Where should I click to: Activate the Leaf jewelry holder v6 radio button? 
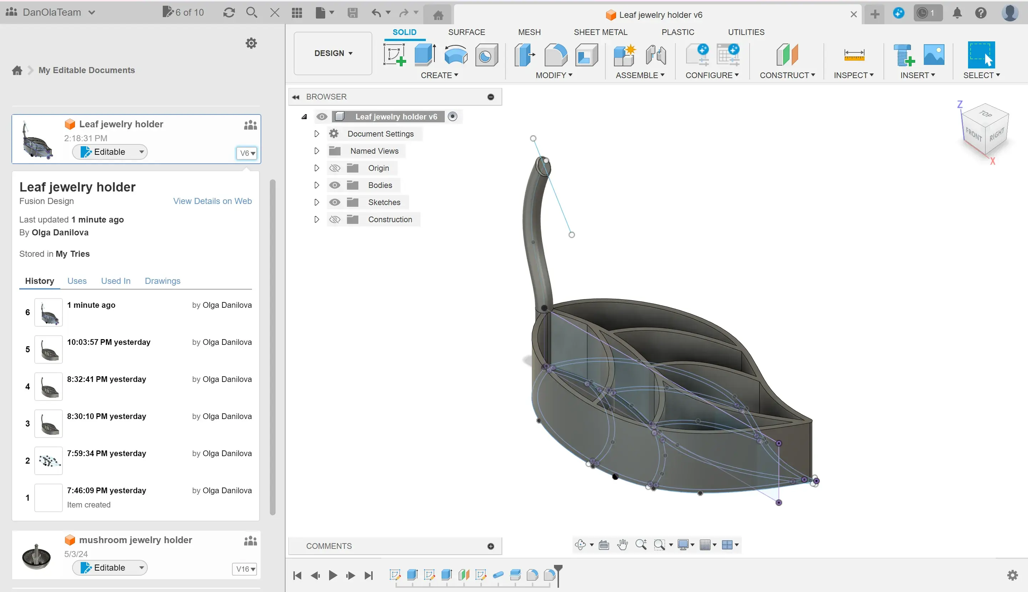[x=452, y=117]
